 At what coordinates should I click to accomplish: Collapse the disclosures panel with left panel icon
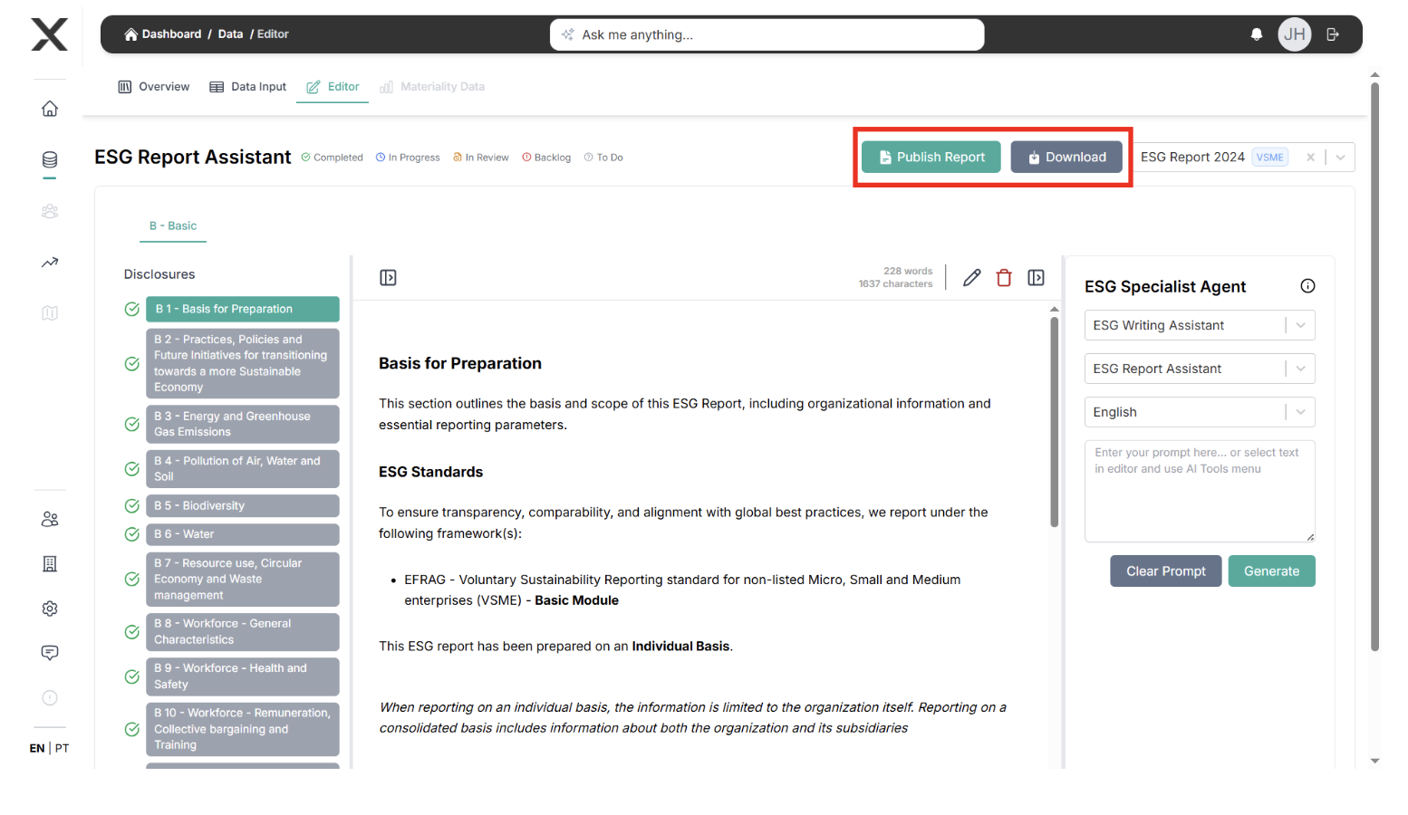point(388,278)
